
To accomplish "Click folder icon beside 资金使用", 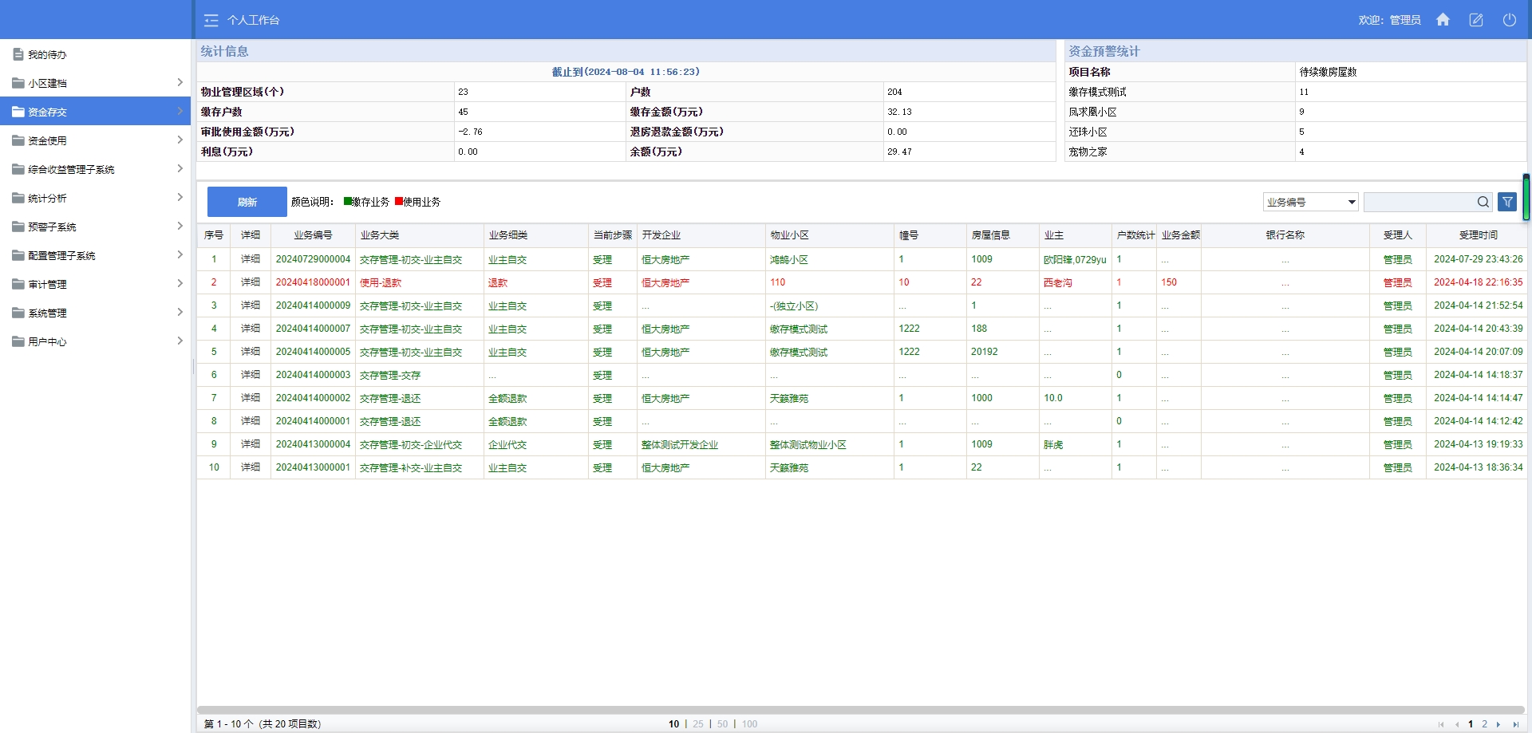I will (18, 140).
